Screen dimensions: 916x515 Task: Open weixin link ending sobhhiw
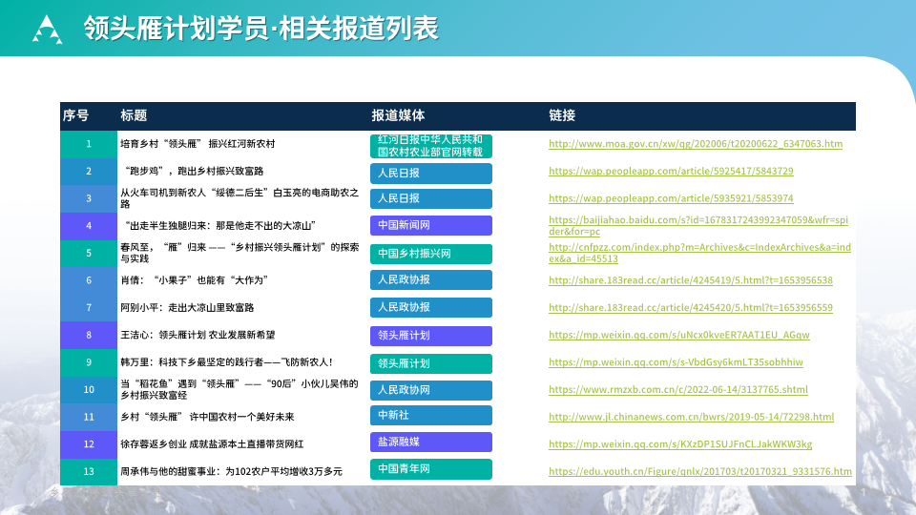676,362
